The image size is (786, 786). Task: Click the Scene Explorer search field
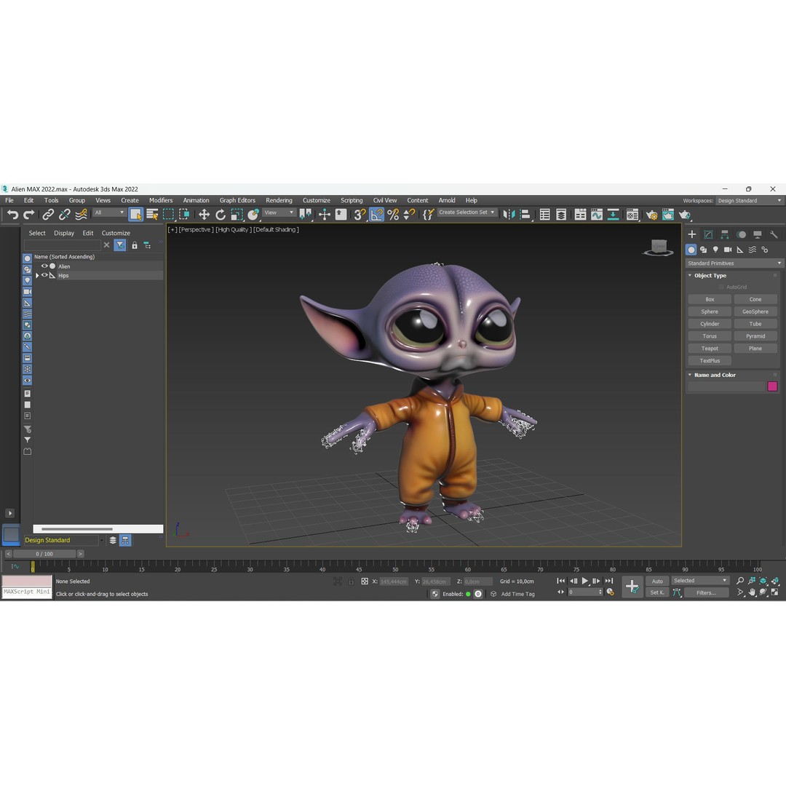[62, 245]
